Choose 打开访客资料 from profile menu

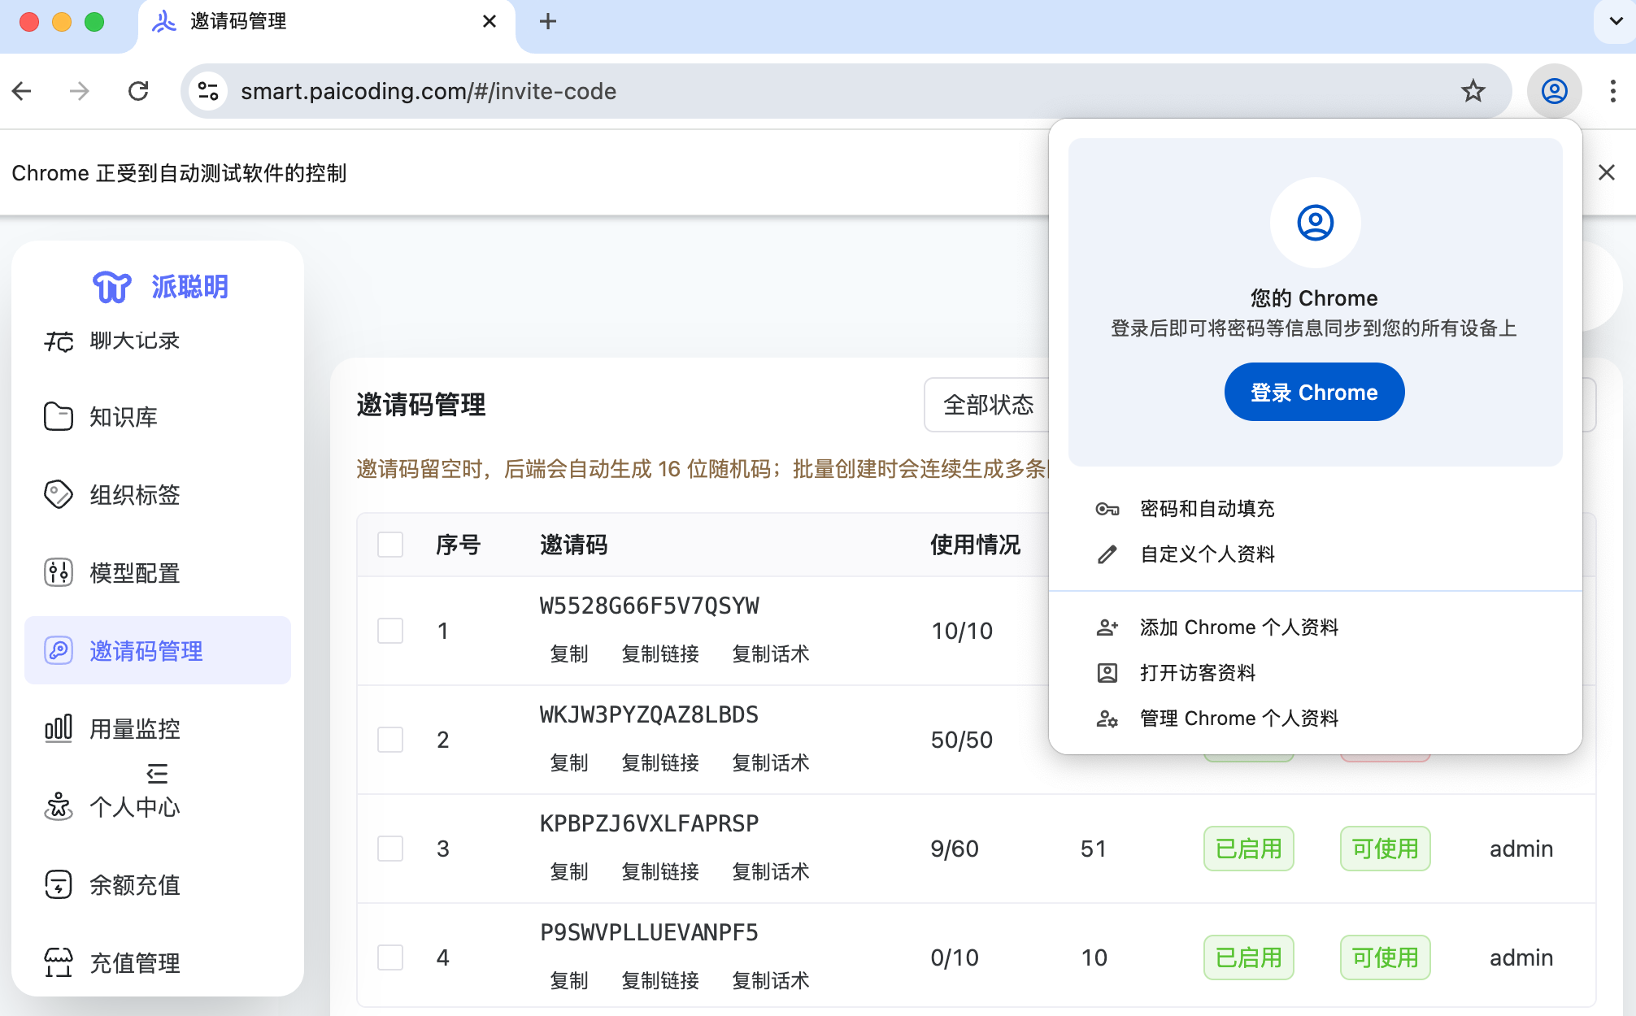click(1197, 673)
